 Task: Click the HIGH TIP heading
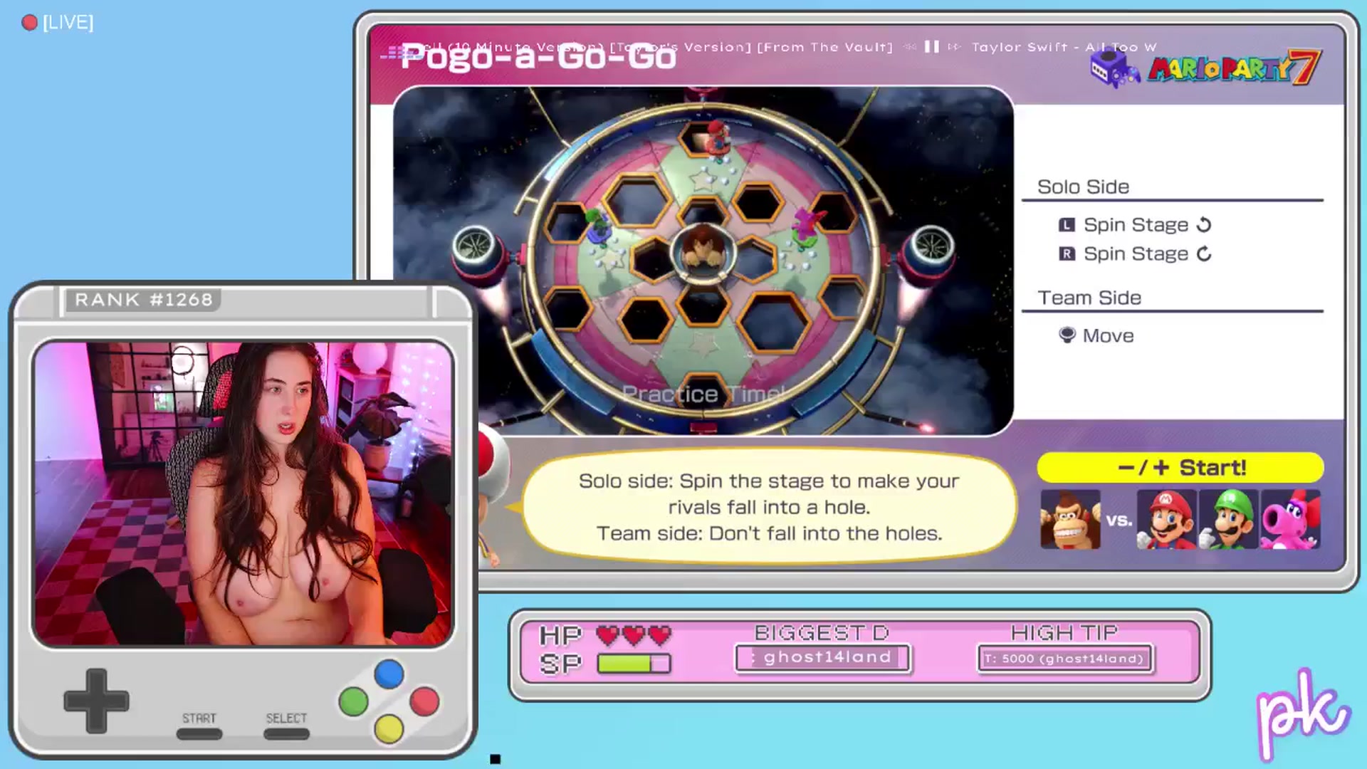(1064, 632)
